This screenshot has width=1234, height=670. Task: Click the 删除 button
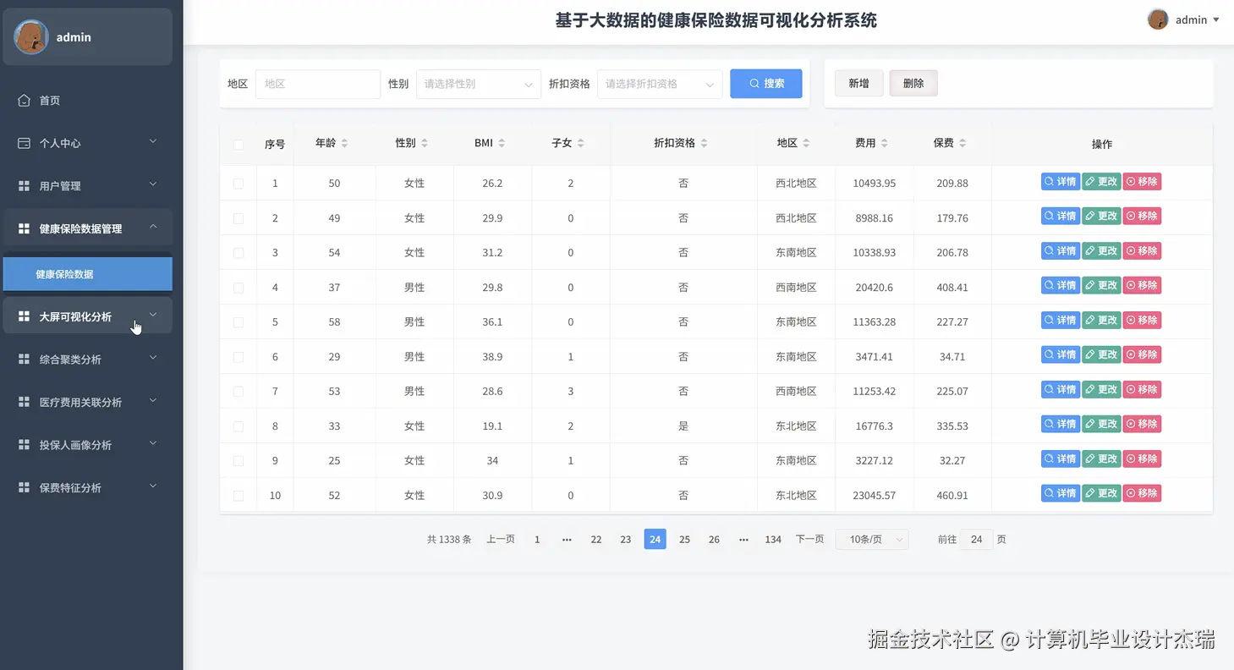913,83
